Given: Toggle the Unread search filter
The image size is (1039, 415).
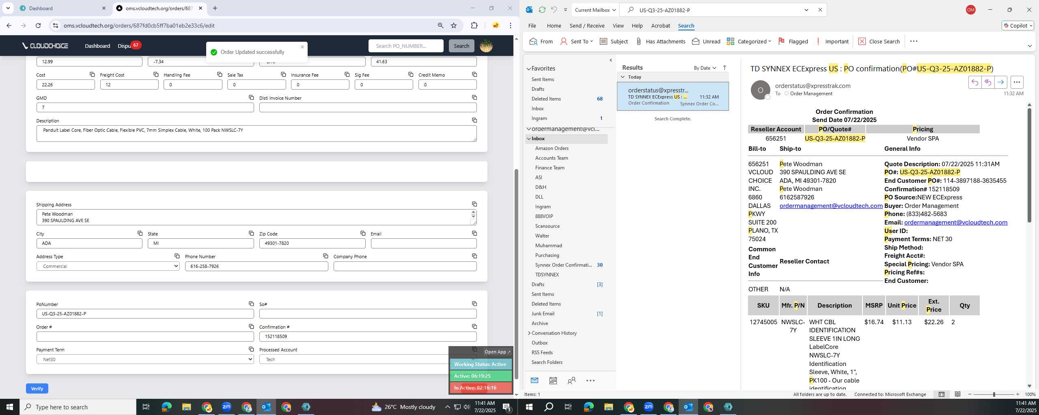Looking at the screenshot, I should click(706, 41).
